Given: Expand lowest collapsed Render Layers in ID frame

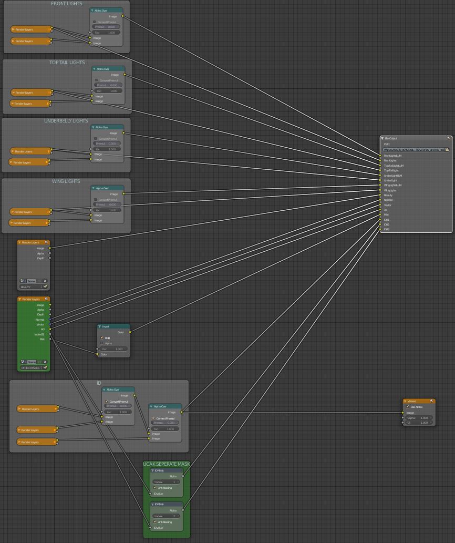Looking at the screenshot, I should click(19, 442).
